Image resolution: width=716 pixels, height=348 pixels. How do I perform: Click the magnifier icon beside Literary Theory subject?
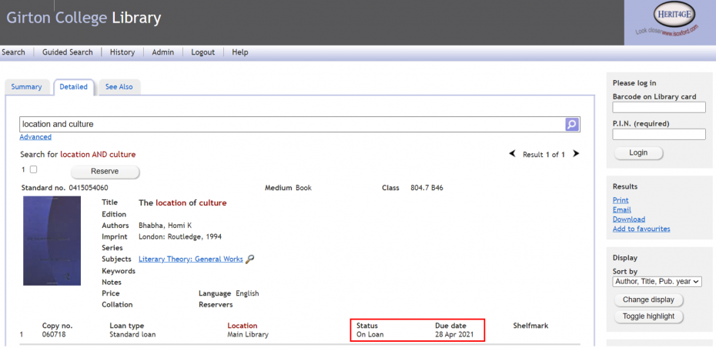(249, 259)
